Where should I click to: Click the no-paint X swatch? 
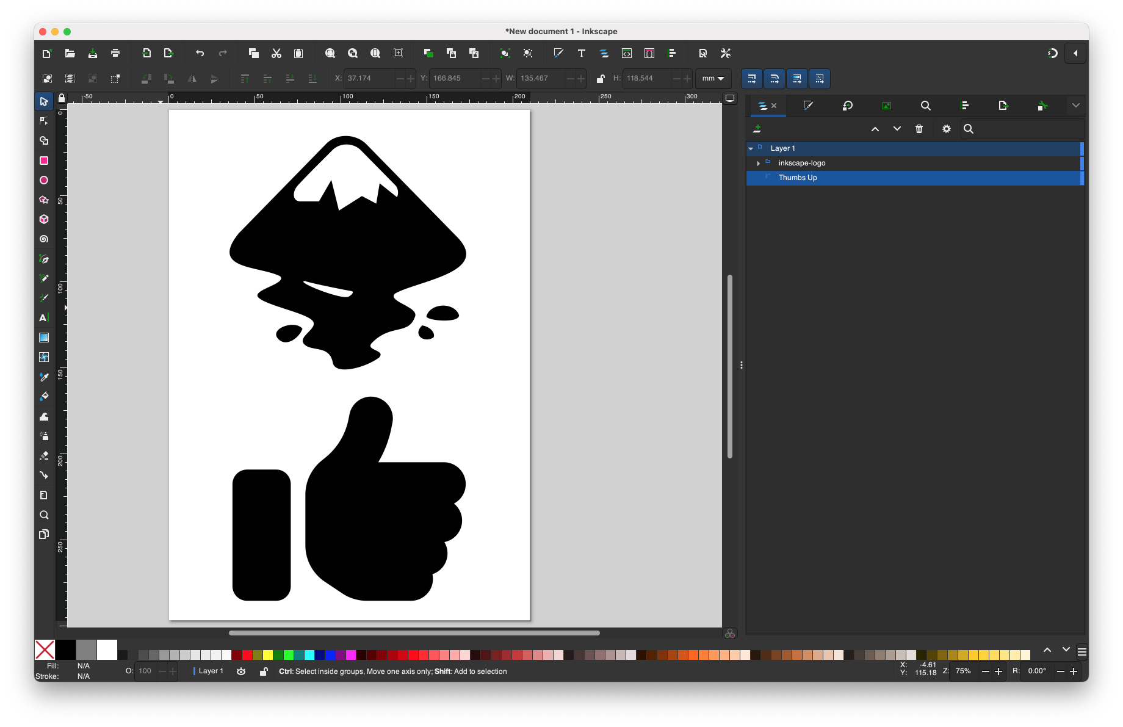45,650
